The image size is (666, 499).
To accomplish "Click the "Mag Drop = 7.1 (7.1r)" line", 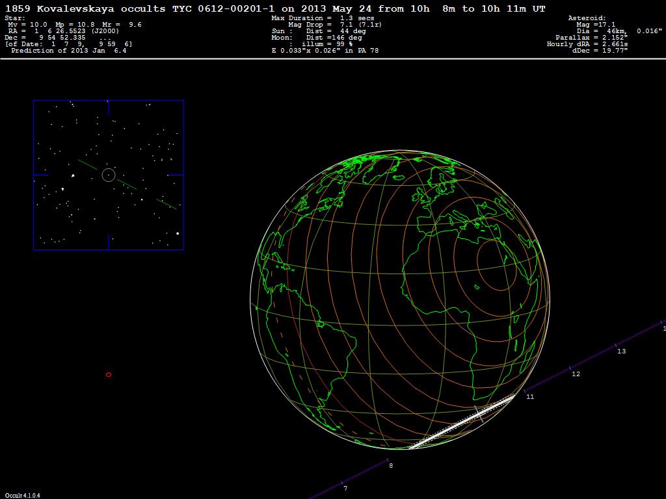I will (335, 25).
